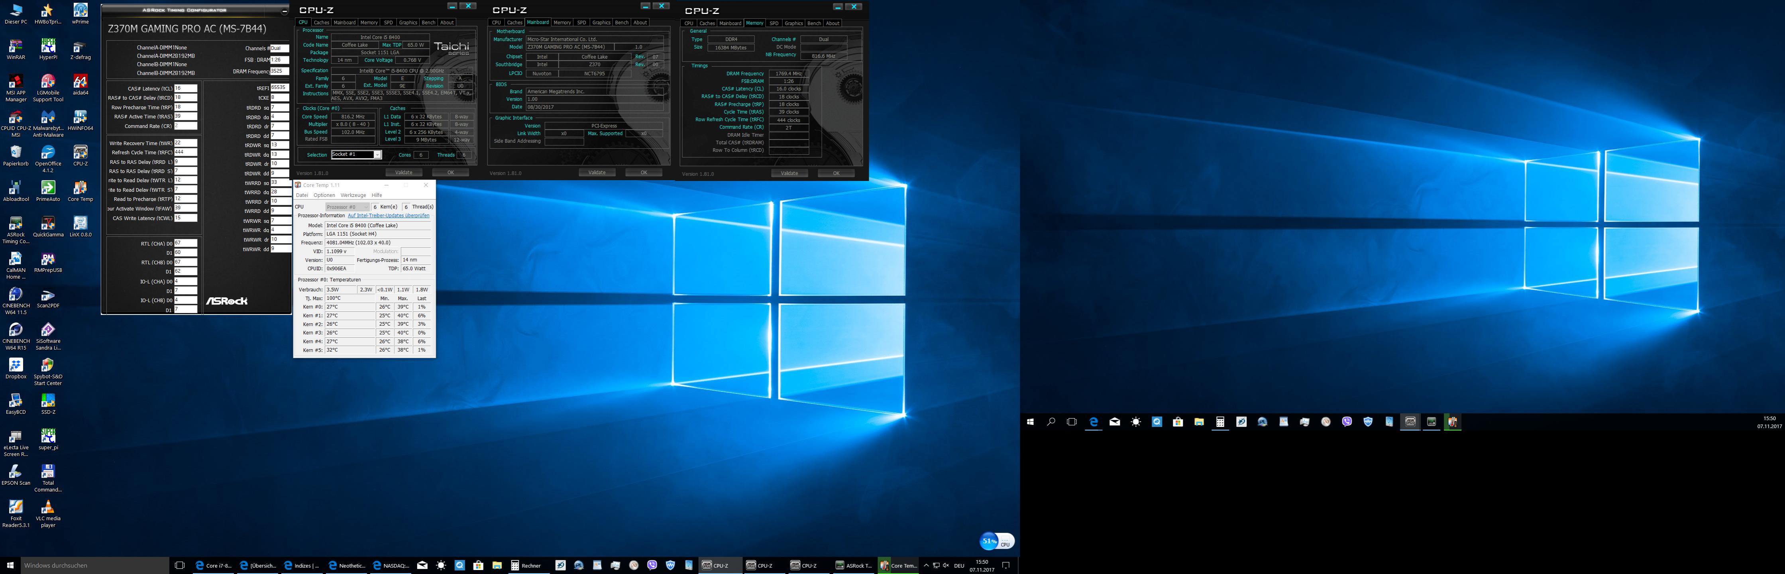Launch aida64 from the desktop
Image resolution: width=1785 pixels, height=574 pixels.
(x=81, y=82)
